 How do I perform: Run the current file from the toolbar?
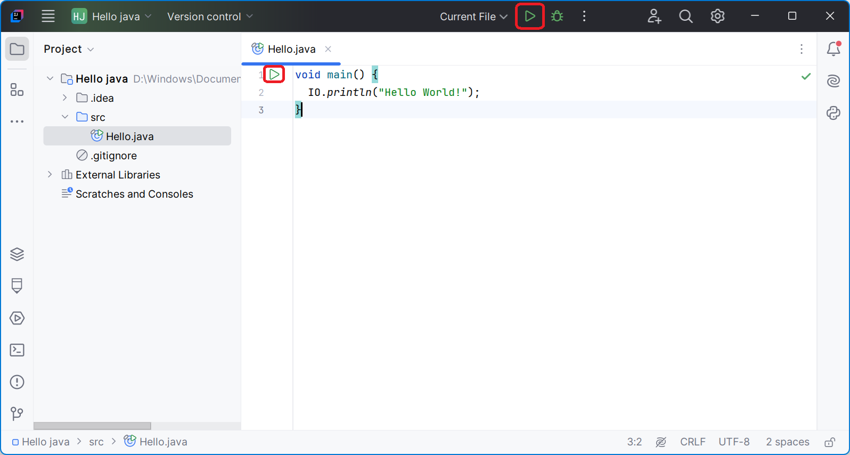coord(529,17)
